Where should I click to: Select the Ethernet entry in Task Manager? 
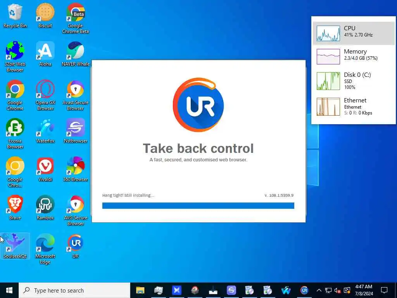(x=354, y=106)
